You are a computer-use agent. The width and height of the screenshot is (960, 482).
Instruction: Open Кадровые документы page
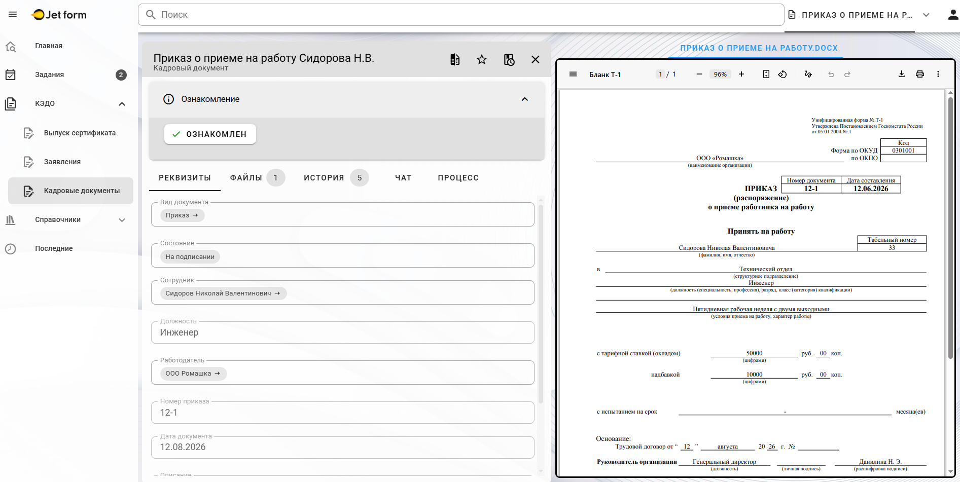click(x=71, y=191)
